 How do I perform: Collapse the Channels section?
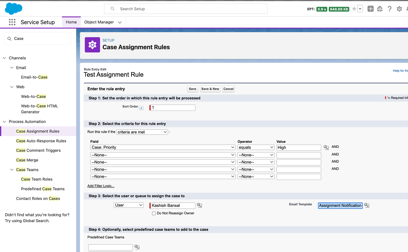(x=4, y=58)
